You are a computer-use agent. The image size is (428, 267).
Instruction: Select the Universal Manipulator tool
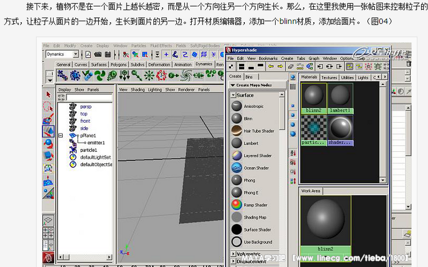click(x=49, y=168)
